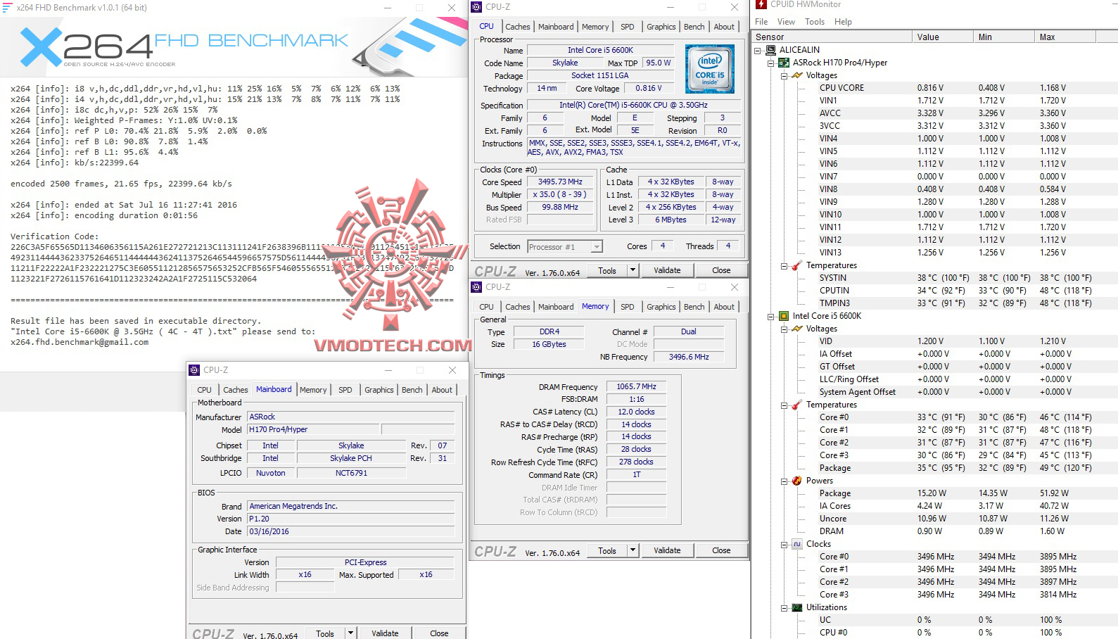Open SPD tab in CPU-Z Memory window

tap(628, 307)
